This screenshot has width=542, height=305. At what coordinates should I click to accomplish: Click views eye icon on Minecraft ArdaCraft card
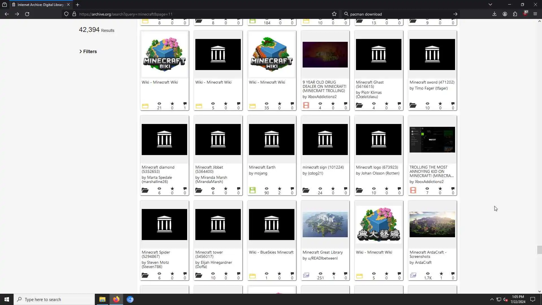(428, 274)
